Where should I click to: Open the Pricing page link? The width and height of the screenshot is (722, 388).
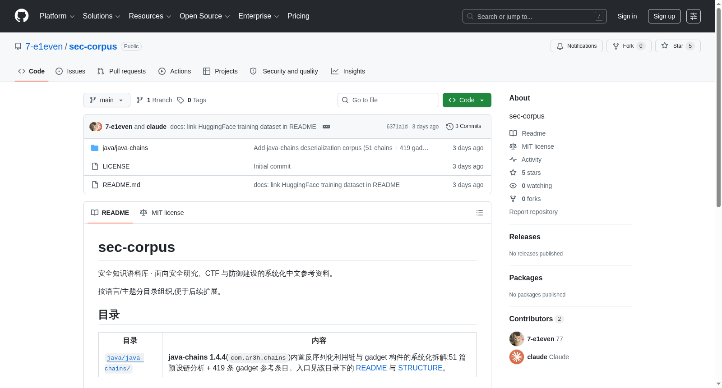click(298, 16)
